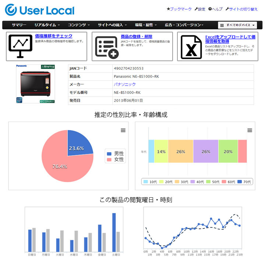Click release date 2013年06月01日
265x258 pixels.
[x=128, y=100]
